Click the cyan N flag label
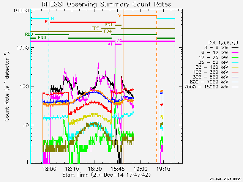Viewport: 243px width, 182px height. coord(52,18)
